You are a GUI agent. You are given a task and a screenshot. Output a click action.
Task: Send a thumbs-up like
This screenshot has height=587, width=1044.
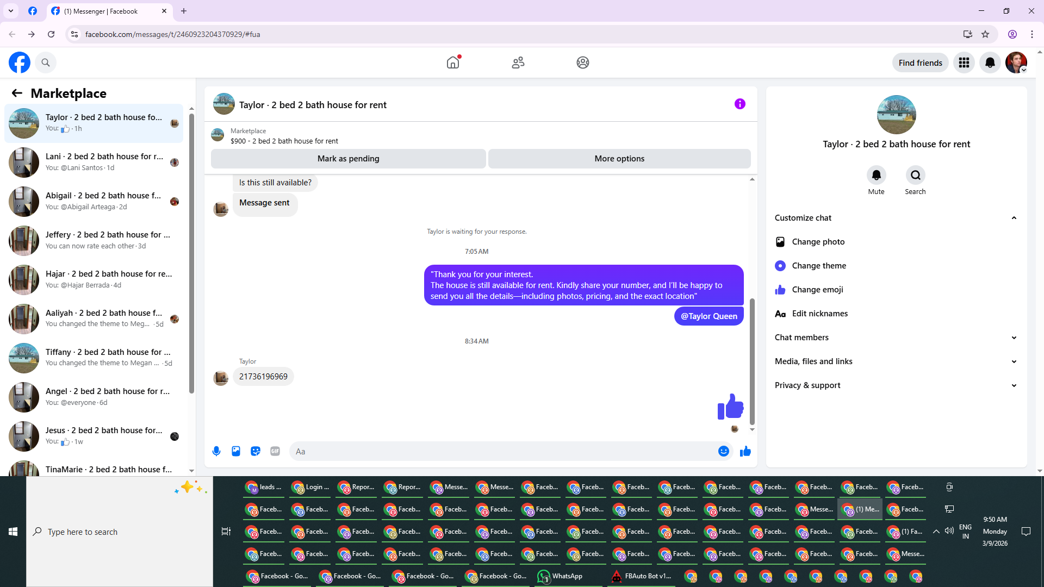[745, 451]
